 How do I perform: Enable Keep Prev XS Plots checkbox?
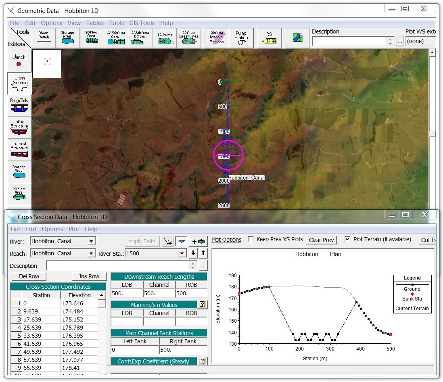(x=251, y=239)
